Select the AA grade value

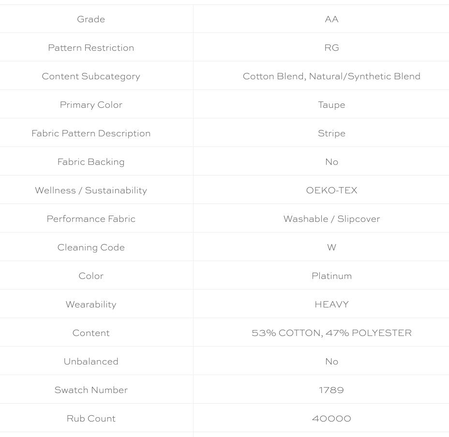pyautogui.click(x=331, y=19)
